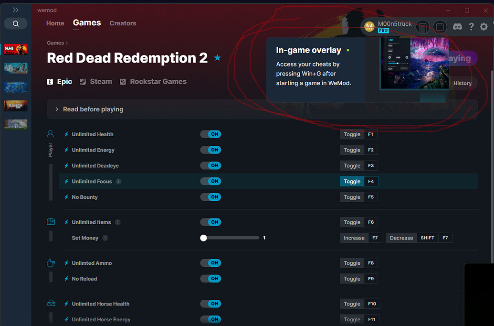Click the History button

pos(462,83)
